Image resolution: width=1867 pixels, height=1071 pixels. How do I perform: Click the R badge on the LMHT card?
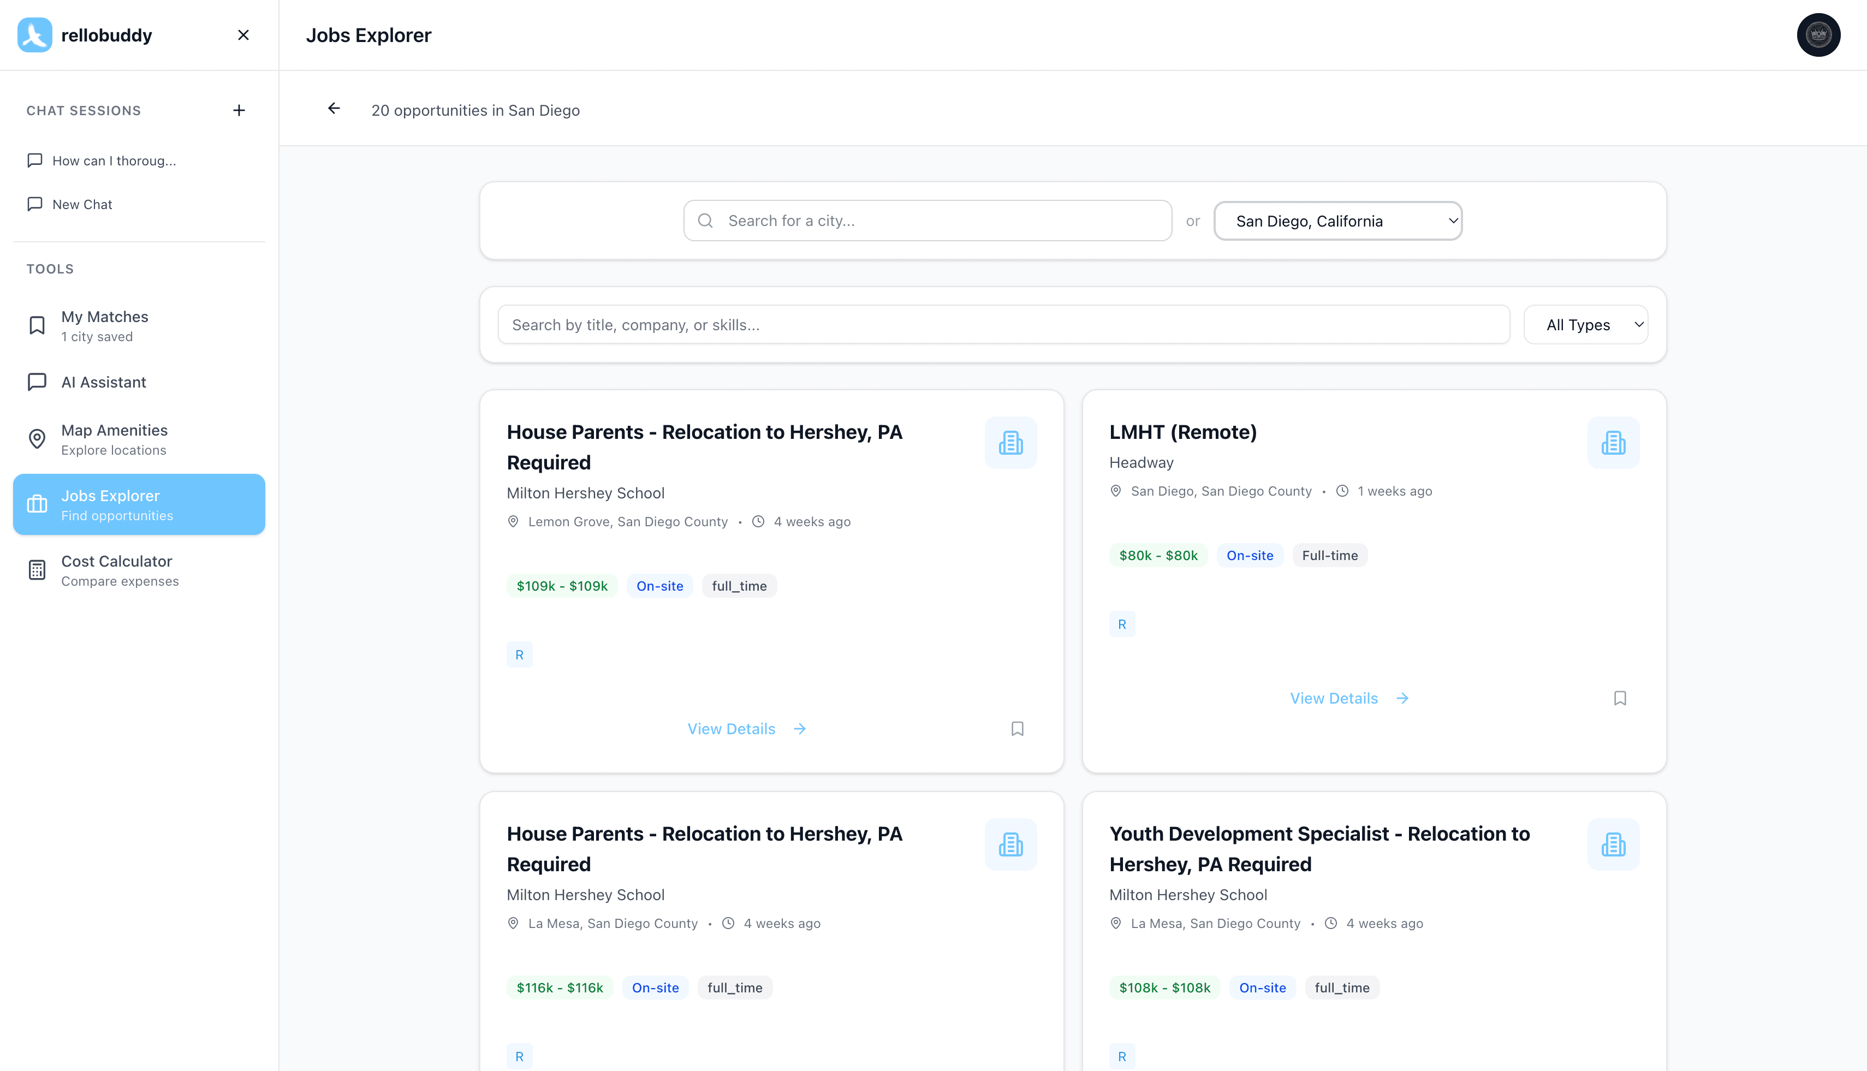[x=1122, y=623]
